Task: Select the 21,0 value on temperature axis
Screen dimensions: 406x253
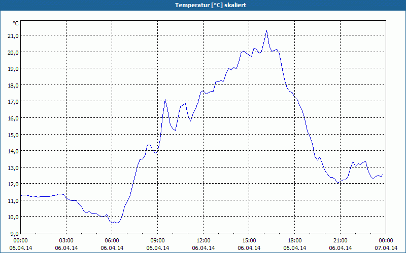Action: point(13,36)
